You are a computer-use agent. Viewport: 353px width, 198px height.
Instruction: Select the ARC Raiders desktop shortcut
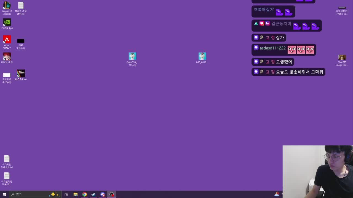(x=21, y=75)
